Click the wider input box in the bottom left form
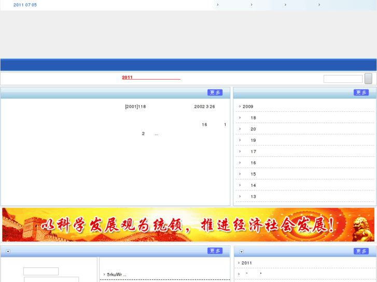377x282 pixels. coord(51,279)
